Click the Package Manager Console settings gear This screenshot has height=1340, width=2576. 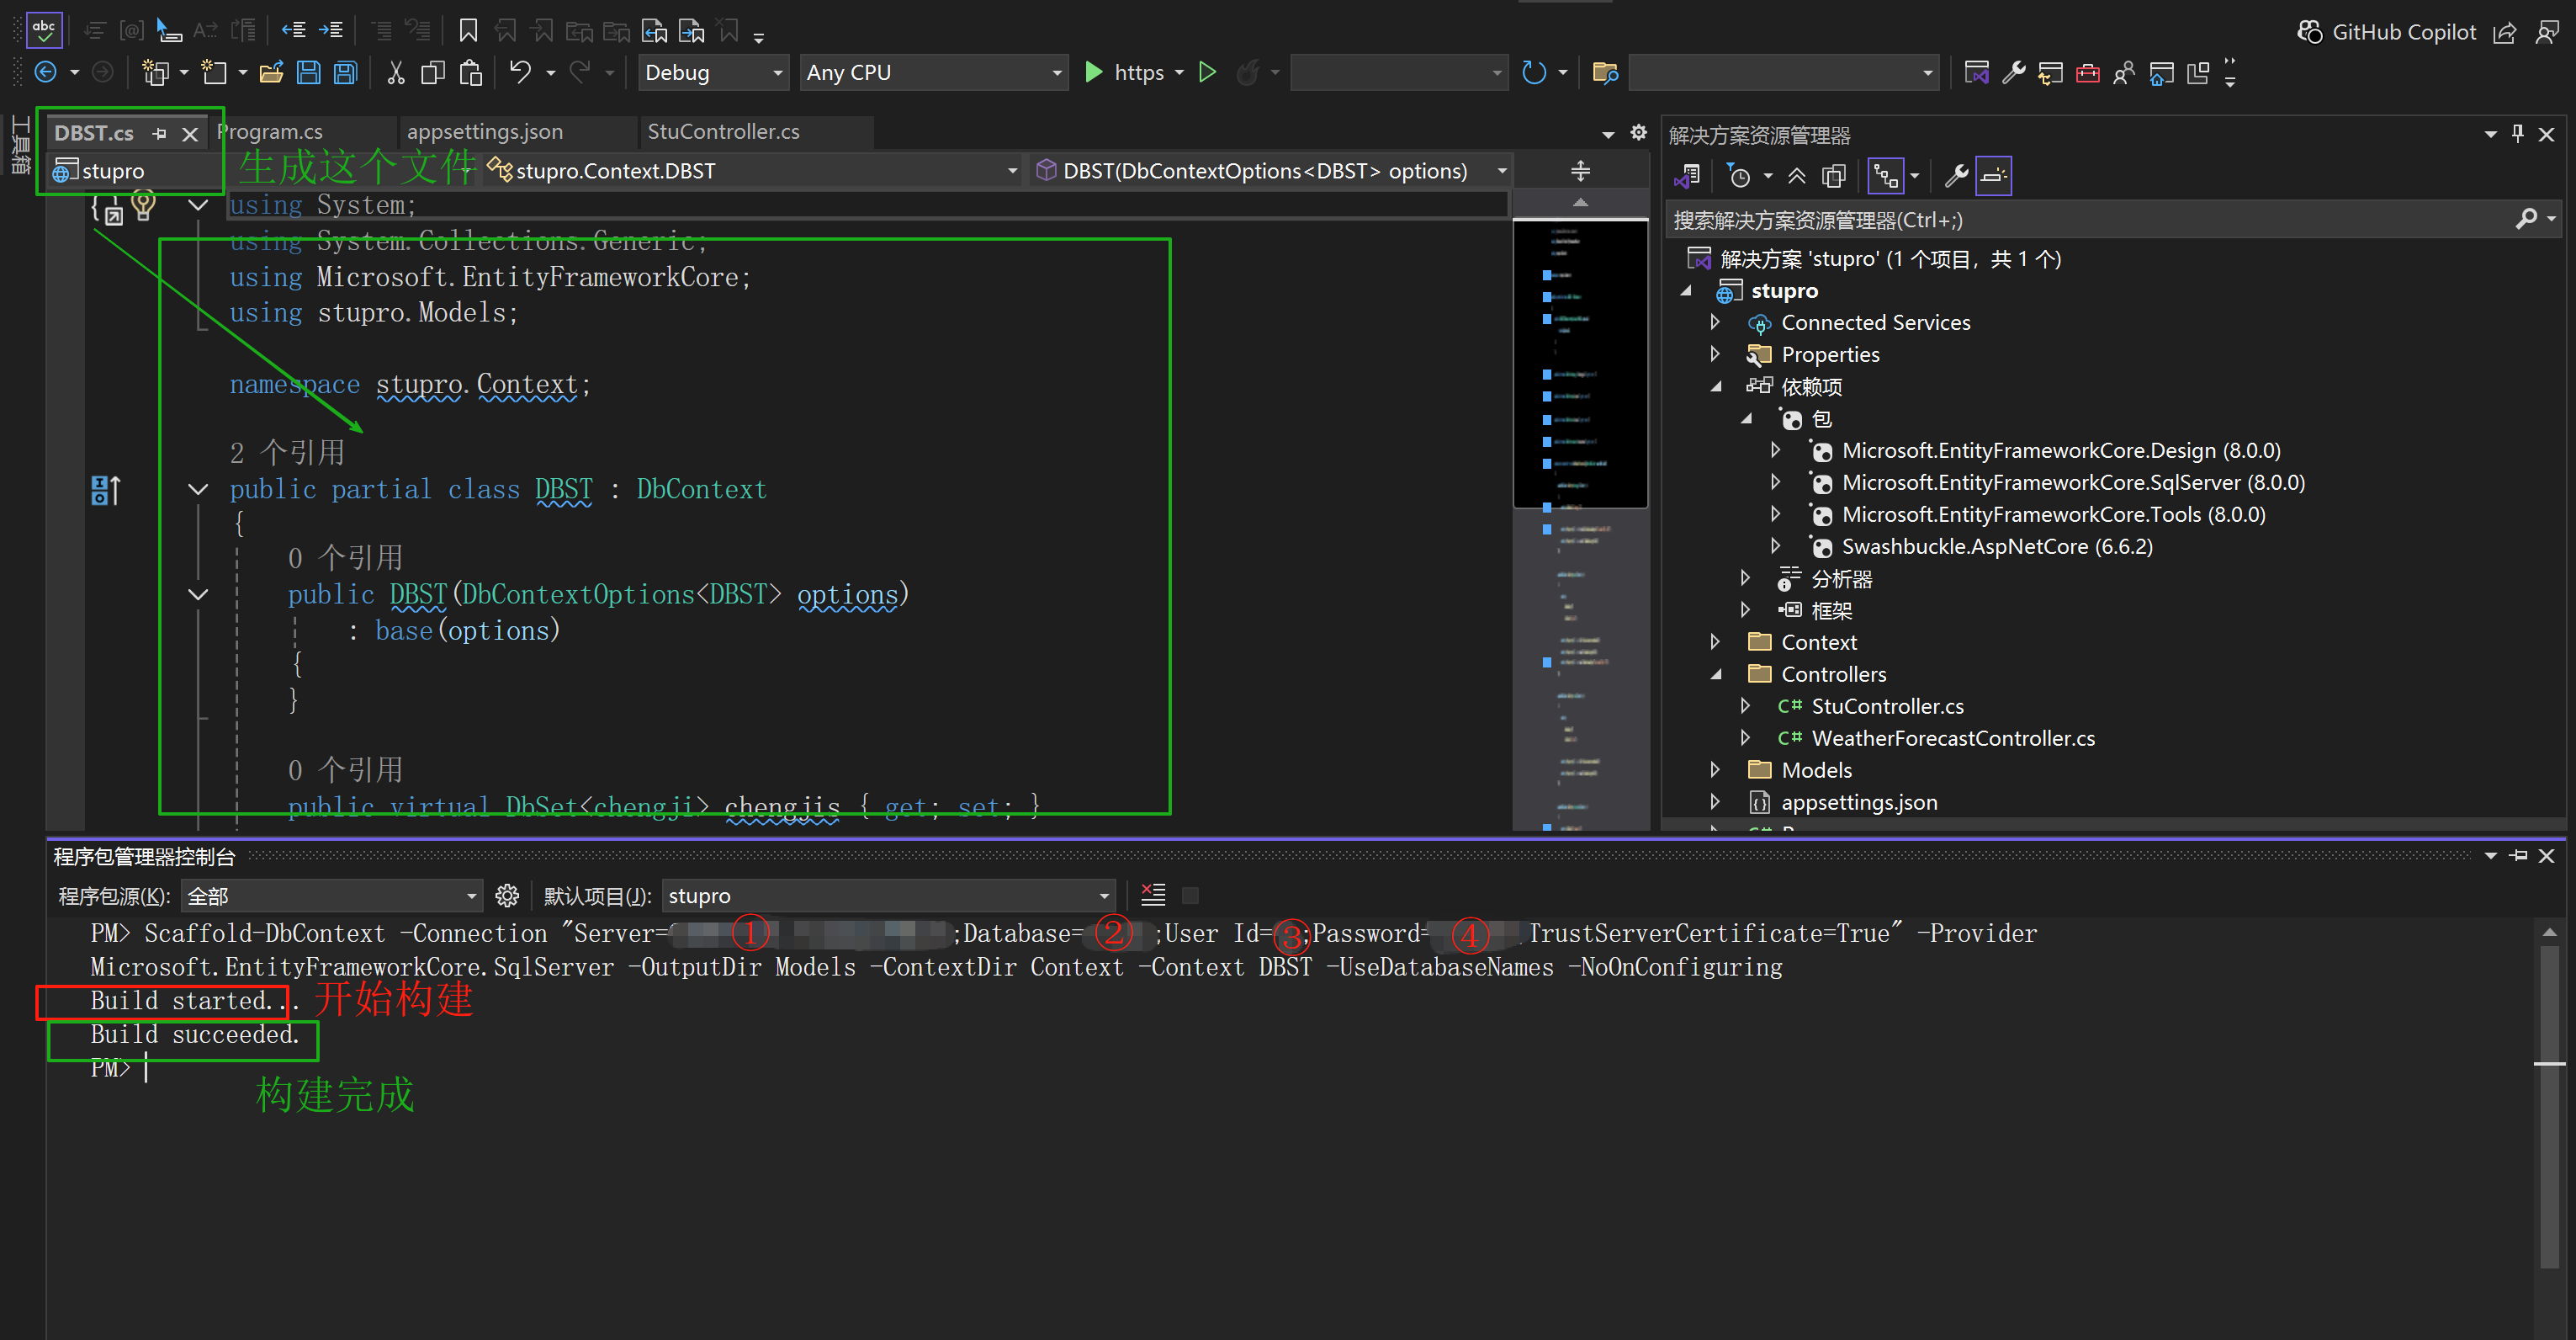[507, 896]
